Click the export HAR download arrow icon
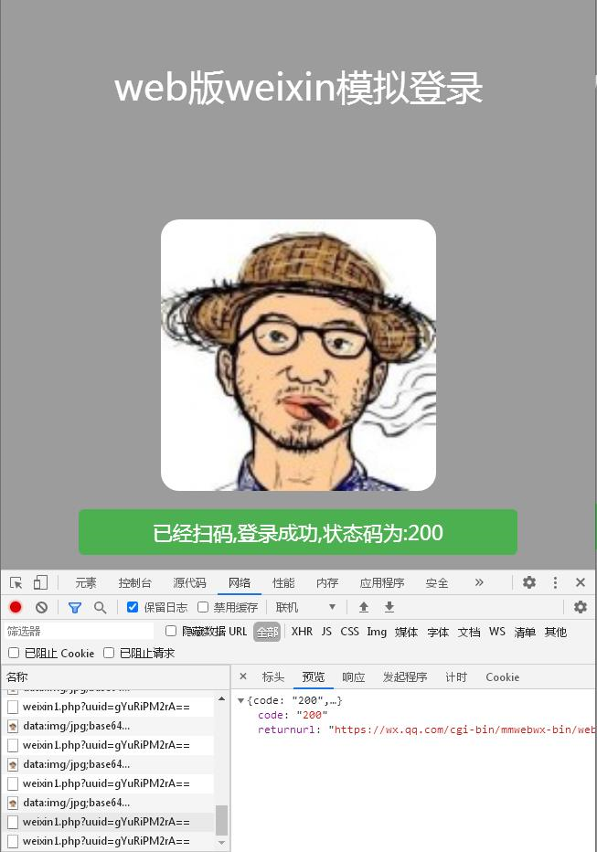Viewport: 597px width, 852px height. click(x=389, y=607)
